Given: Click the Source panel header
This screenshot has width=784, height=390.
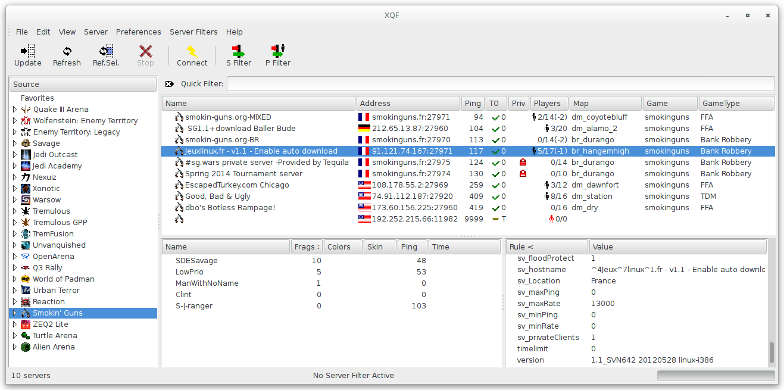Looking at the screenshot, I should coord(83,85).
